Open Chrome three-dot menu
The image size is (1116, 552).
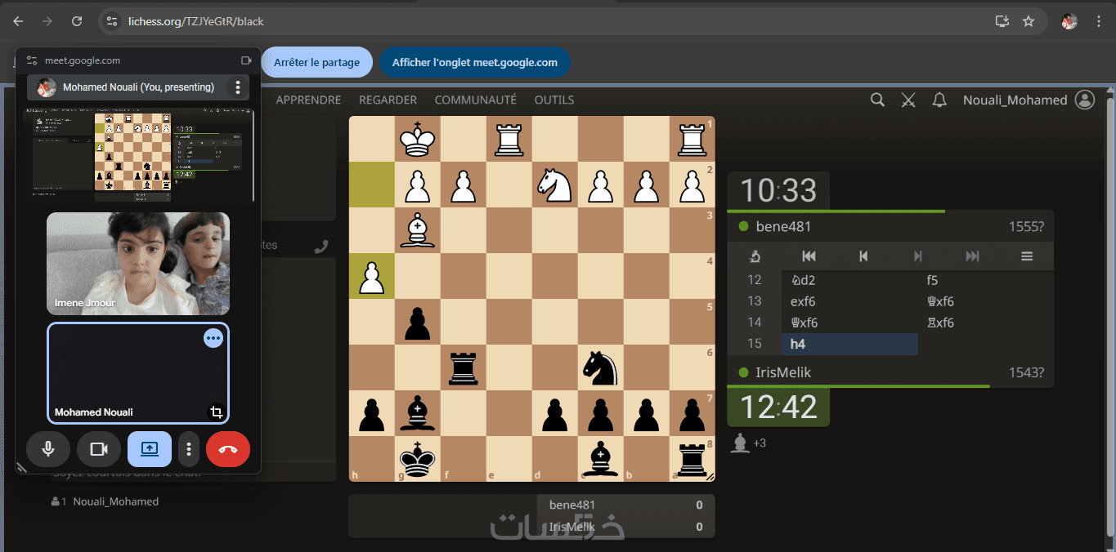[x=1098, y=21]
